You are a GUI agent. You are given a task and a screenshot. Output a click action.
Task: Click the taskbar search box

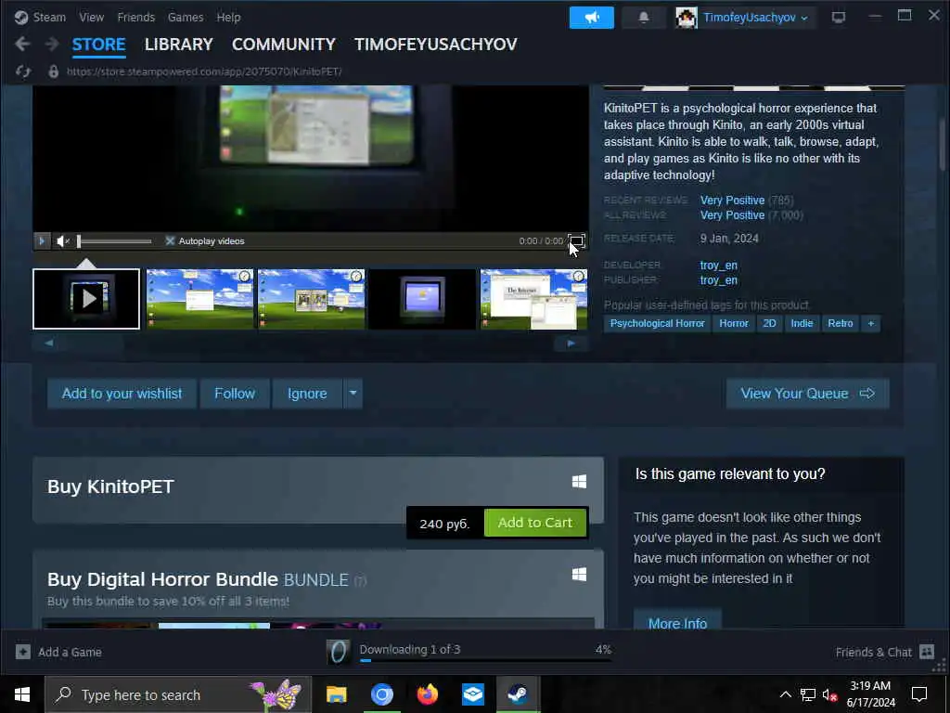[x=178, y=694]
